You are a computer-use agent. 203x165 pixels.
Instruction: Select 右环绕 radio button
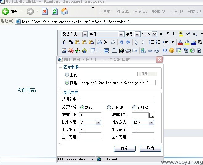tap(134, 107)
